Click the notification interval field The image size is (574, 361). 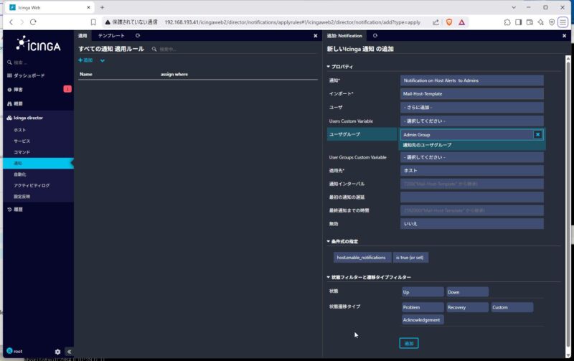(472, 184)
